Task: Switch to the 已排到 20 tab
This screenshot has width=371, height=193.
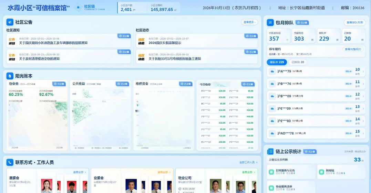Action: (x=298, y=62)
